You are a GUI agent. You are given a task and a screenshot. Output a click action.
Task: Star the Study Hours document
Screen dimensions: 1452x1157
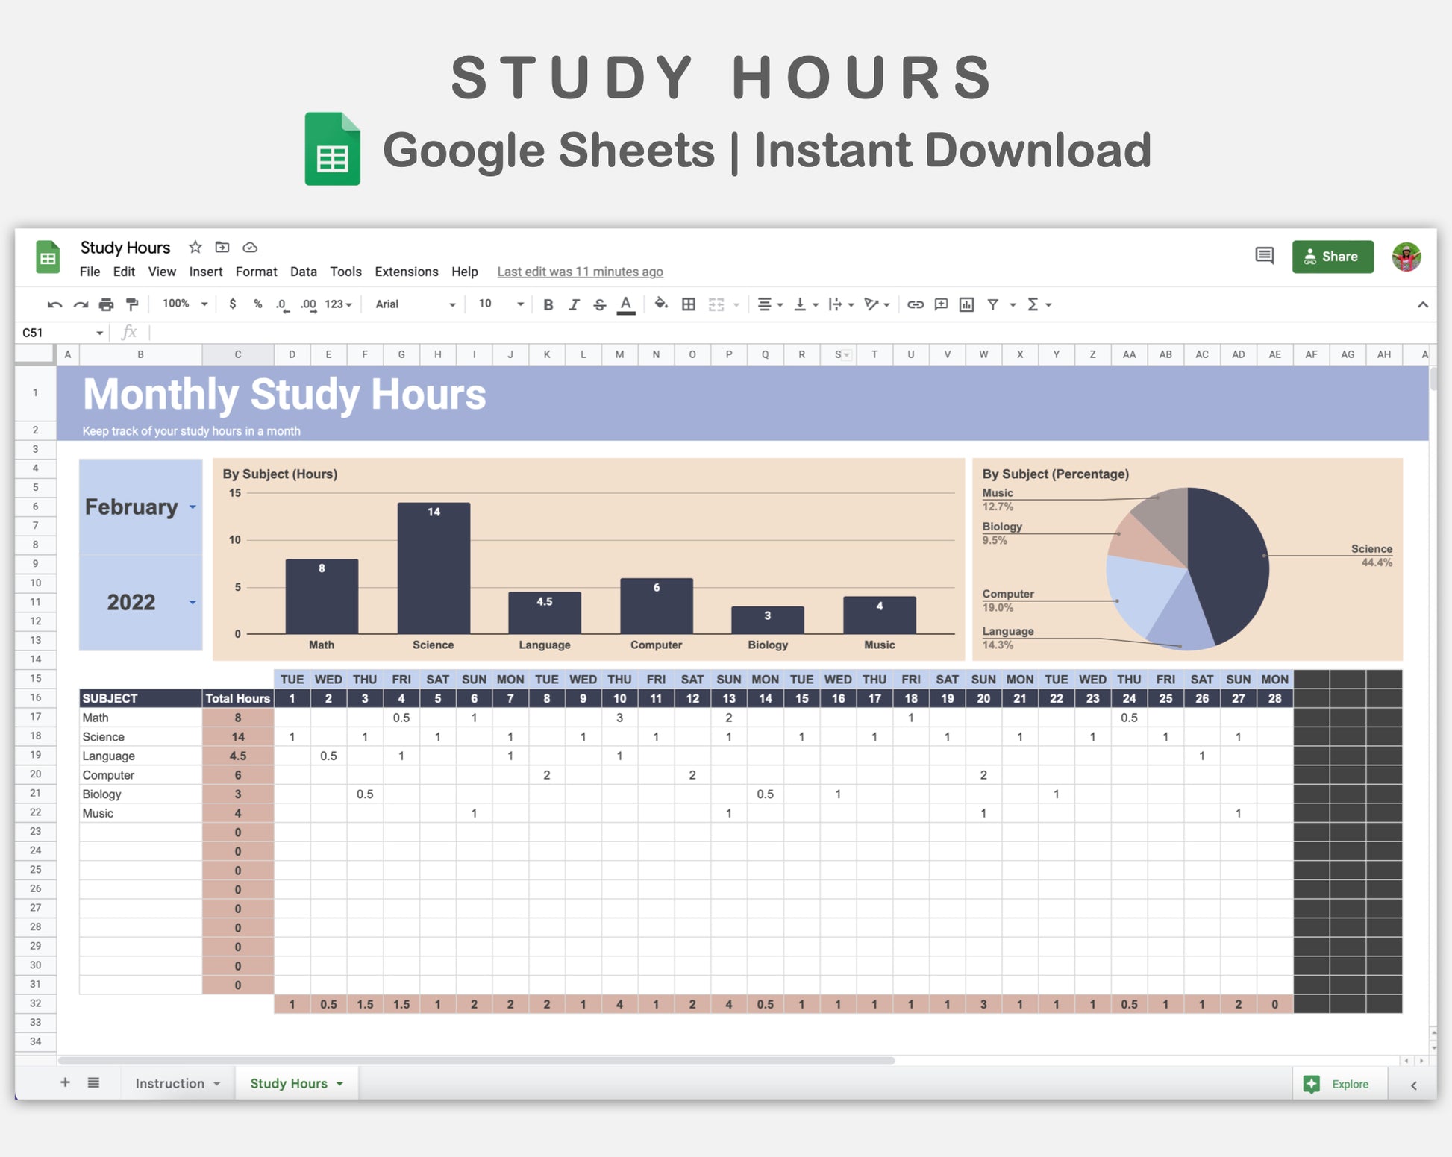pyautogui.click(x=195, y=247)
